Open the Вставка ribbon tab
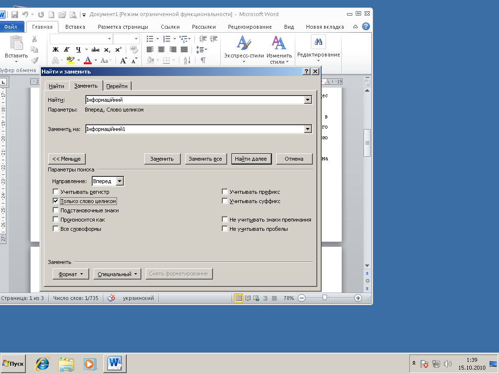The width and height of the screenshot is (499, 374). [75, 27]
